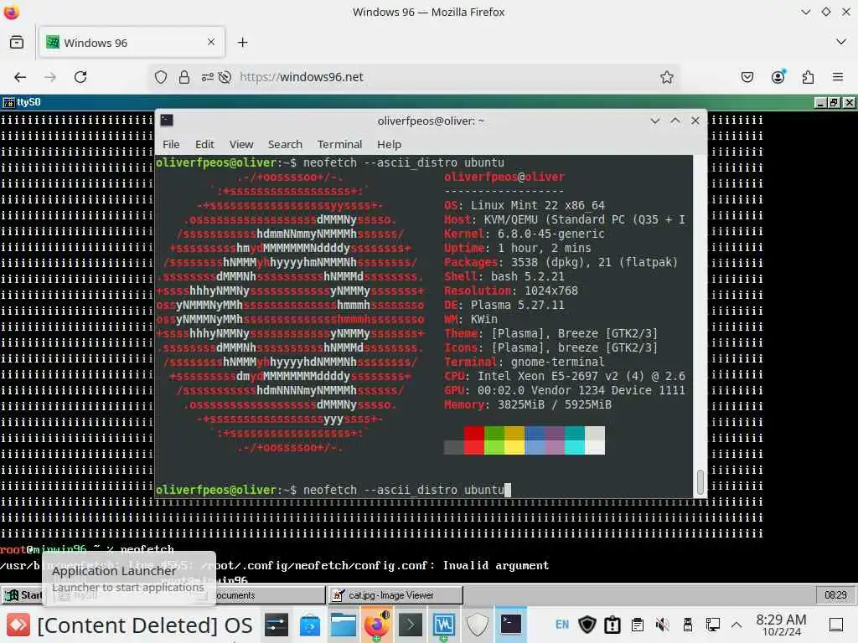The image size is (858, 643).
Task: Open Firefox account icon
Action: click(778, 77)
